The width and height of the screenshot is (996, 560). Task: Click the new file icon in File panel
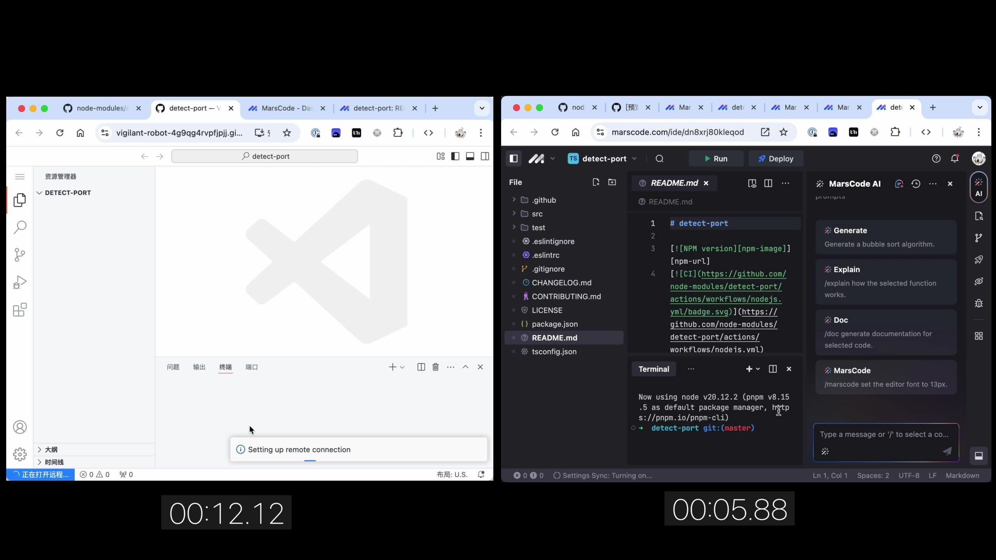tap(596, 182)
